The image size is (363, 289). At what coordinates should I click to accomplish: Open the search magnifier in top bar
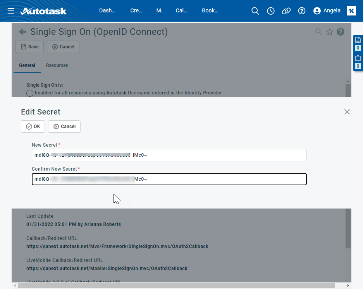click(255, 11)
